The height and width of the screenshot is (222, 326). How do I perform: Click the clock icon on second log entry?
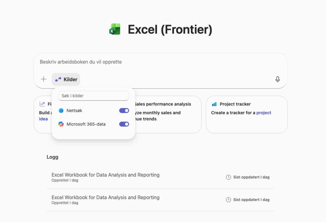228,200
